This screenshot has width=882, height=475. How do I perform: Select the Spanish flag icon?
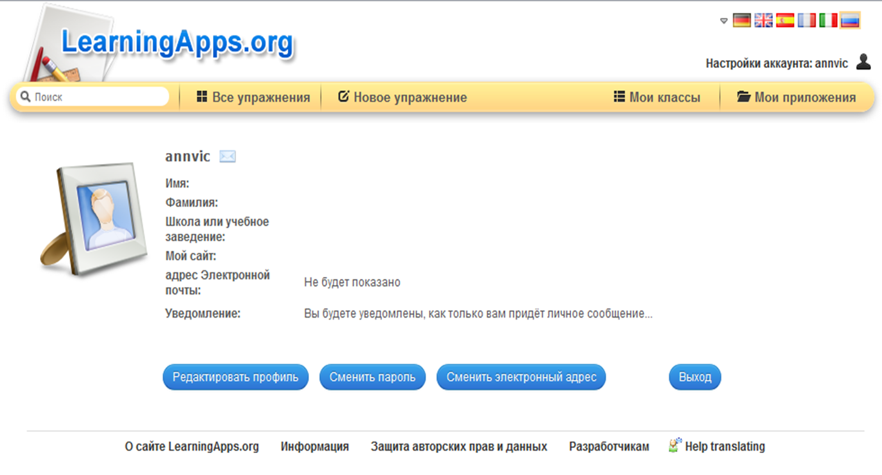click(785, 21)
